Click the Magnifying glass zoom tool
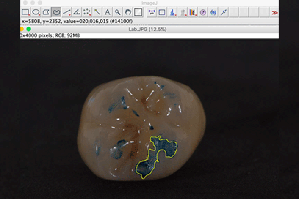The image size is (299, 199). (x=118, y=12)
